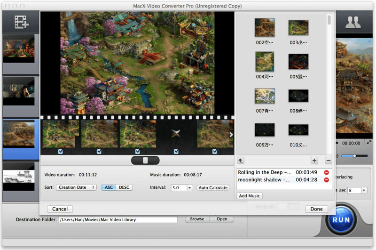This screenshot has height=250, width=376.
Task: Advance the filmstrip with the right arrow
Action: click(231, 135)
